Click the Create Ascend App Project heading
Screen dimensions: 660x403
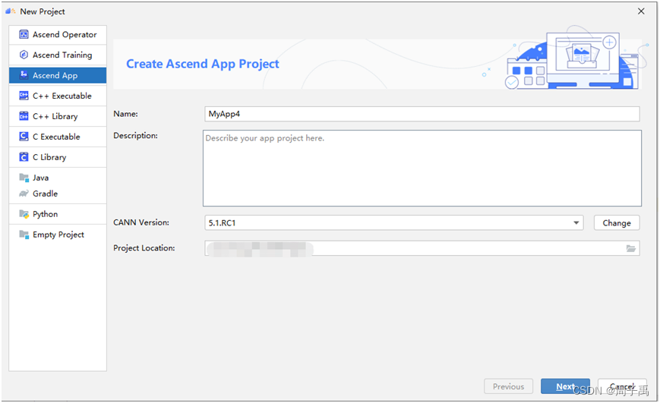(x=203, y=64)
